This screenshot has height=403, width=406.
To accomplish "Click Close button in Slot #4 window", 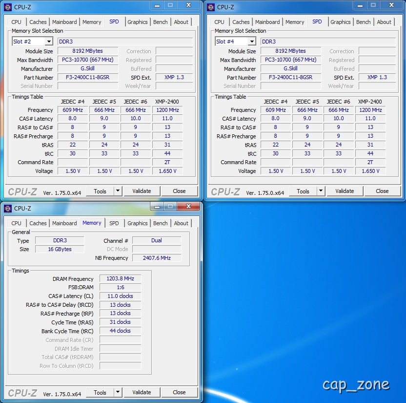I will coord(382,191).
